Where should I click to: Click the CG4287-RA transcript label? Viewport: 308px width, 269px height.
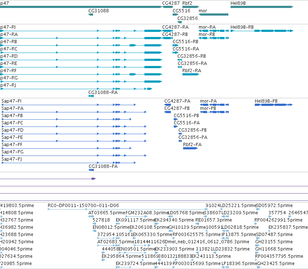point(176,27)
